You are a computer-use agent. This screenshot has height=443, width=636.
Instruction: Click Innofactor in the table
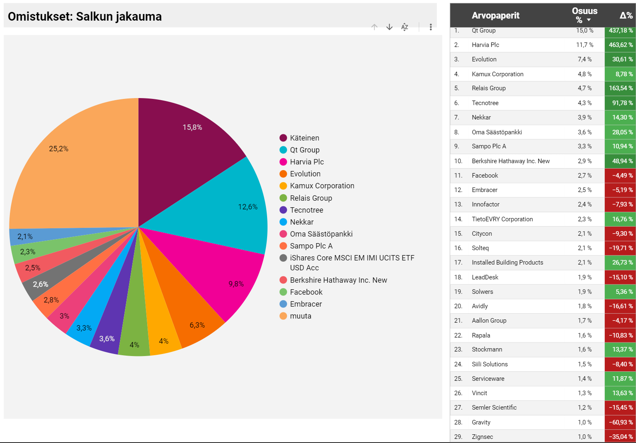(486, 204)
